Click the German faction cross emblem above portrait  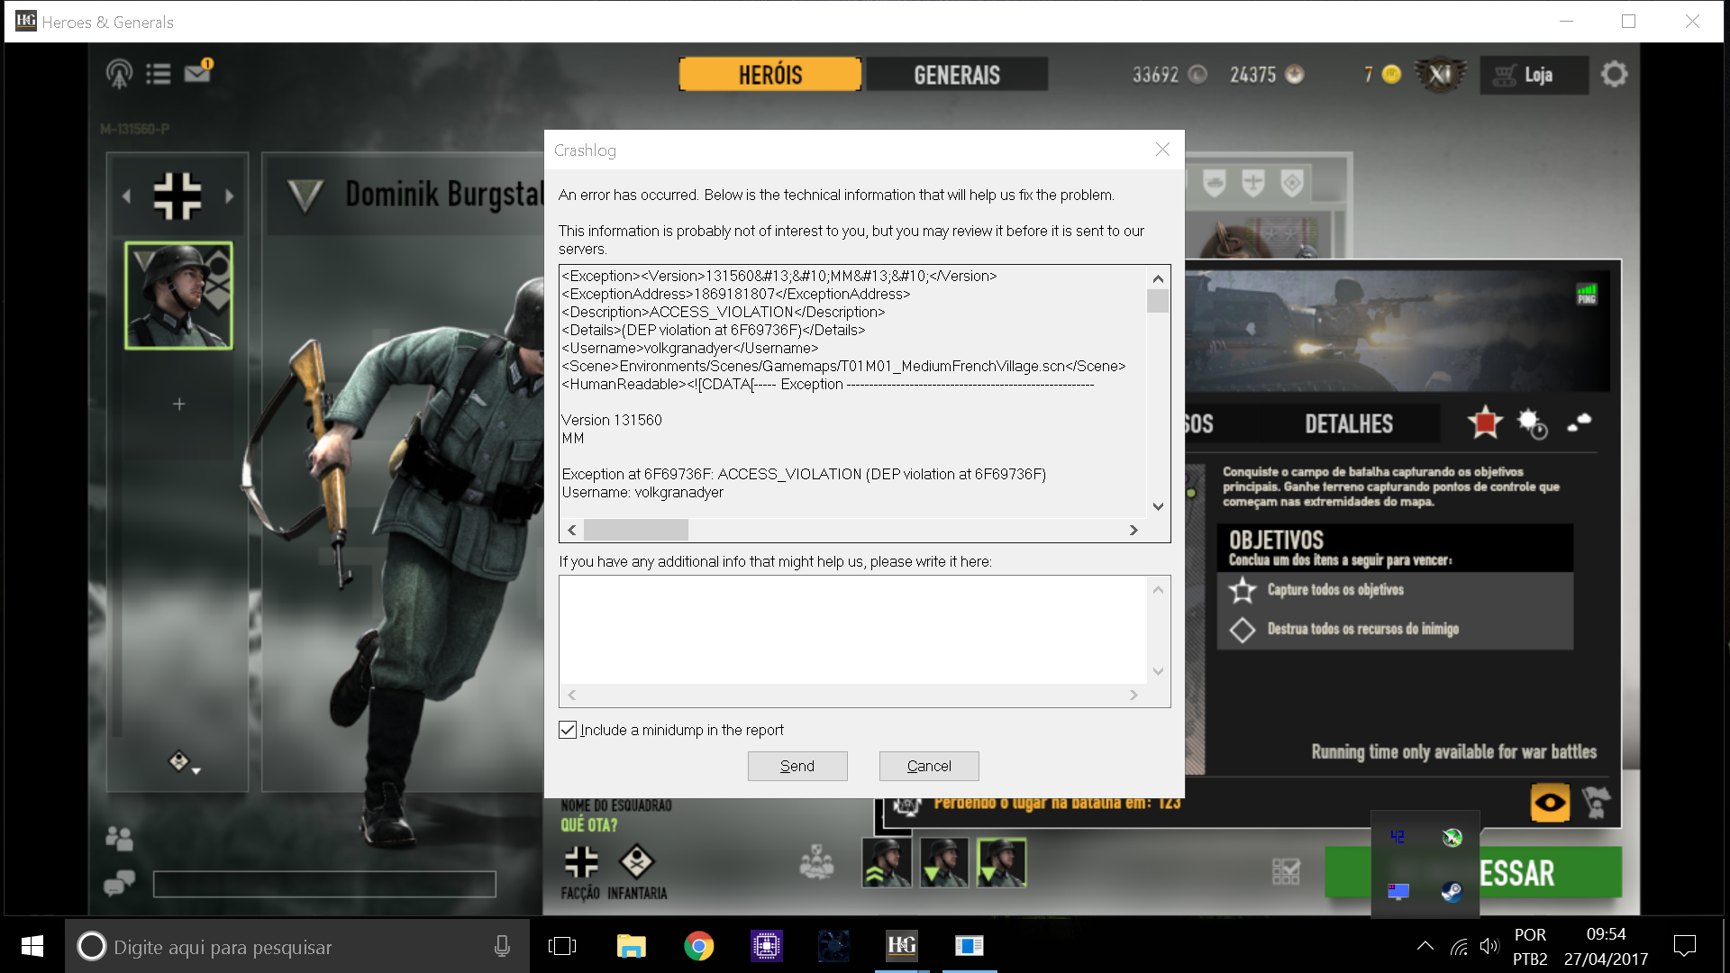pos(178,196)
